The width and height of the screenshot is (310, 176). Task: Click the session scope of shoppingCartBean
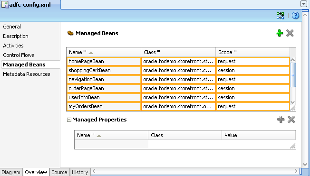(x=253, y=70)
